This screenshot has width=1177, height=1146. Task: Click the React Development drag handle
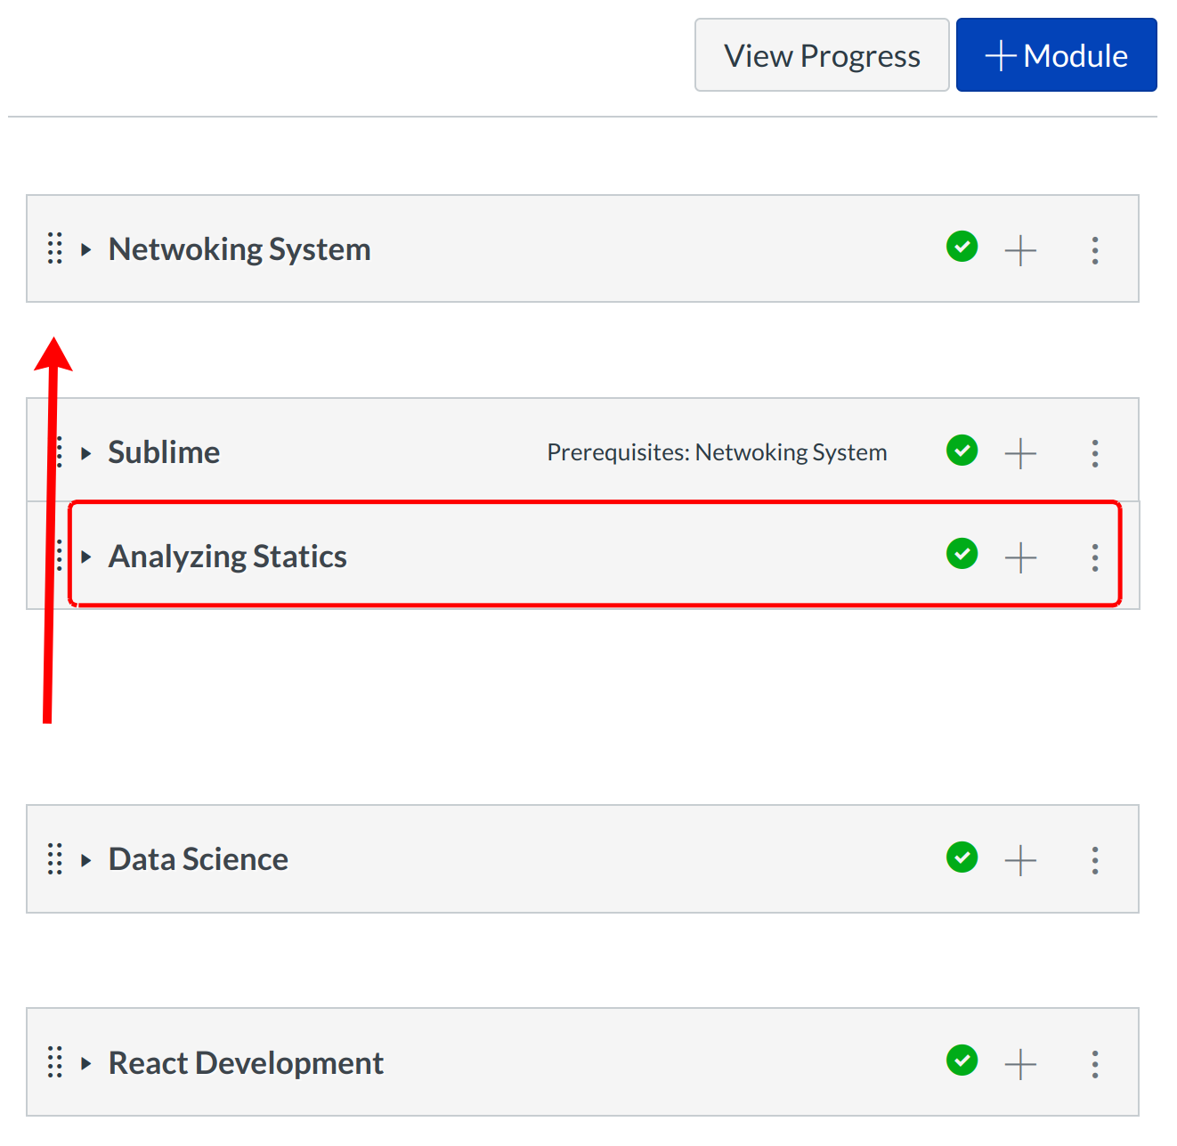tap(55, 1062)
